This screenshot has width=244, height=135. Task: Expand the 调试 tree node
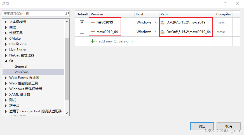point(6,27)
